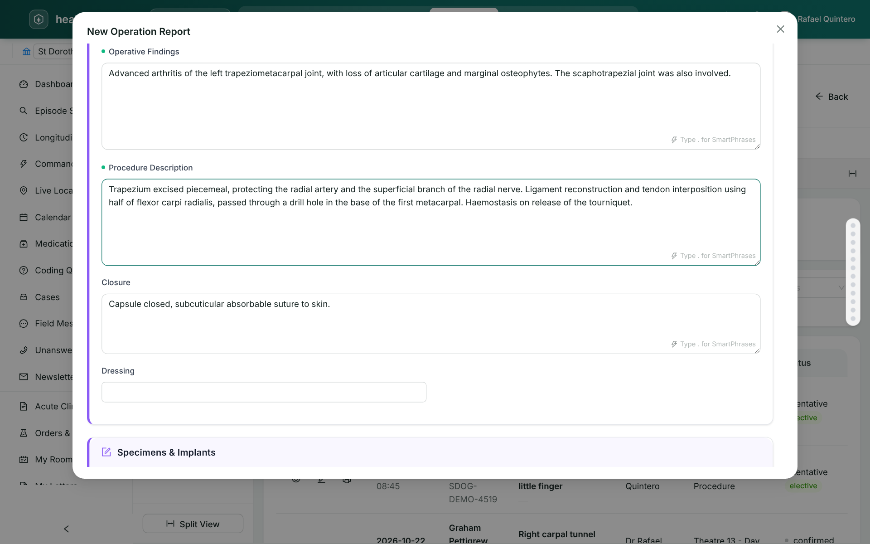
Task: Click the 'confirmed' status text
Action: pyautogui.click(x=813, y=540)
